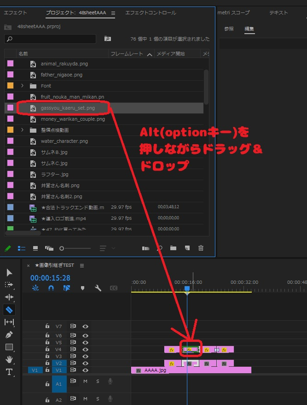Screen dimensions: 307x405
Task: Close the ★画像引継ぎTEST sequence tab
Action: coord(29,265)
